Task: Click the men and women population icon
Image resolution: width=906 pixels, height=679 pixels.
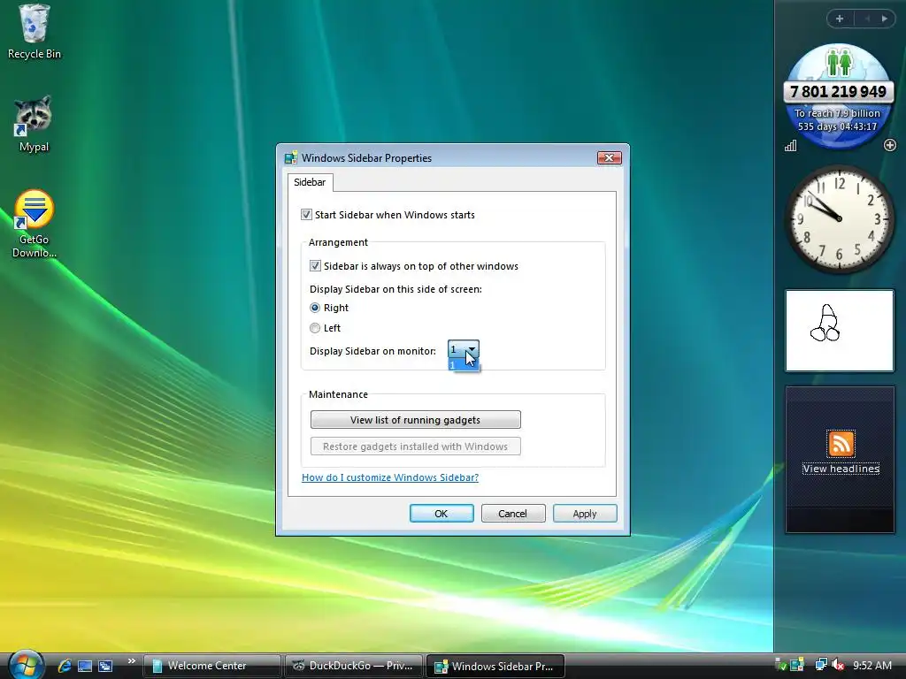Action: 839,62
